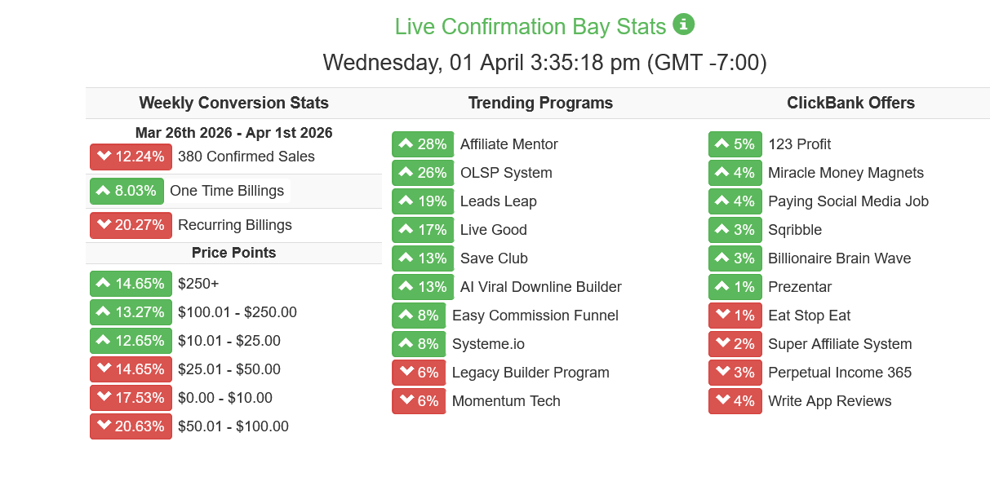Image resolution: width=990 pixels, height=499 pixels.
Task: Open the info icon beside Live Confirmation Bay Stats
Action: tap(683, 25)
